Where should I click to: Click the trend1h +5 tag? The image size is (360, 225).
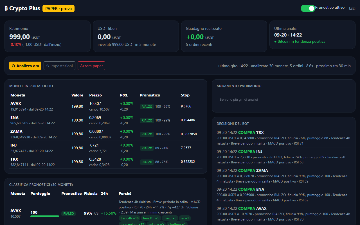coord(151,218)
